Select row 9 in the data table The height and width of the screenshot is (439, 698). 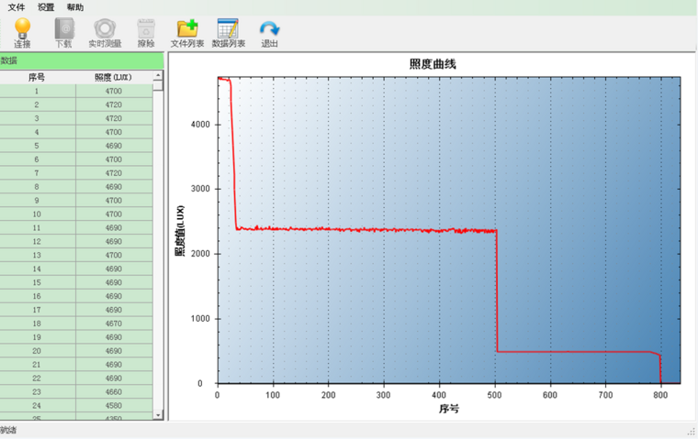click(x=76, y=201)
